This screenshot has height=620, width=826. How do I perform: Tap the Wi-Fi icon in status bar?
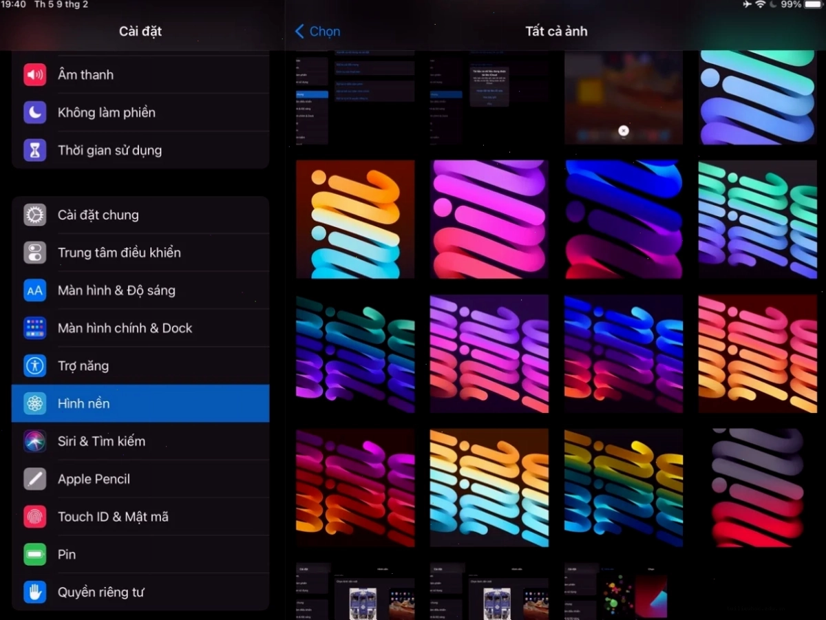pos(760,5)
